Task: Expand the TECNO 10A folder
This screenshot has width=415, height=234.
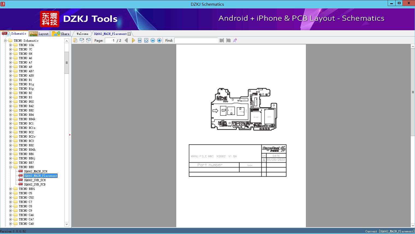Action: (11, 45)
